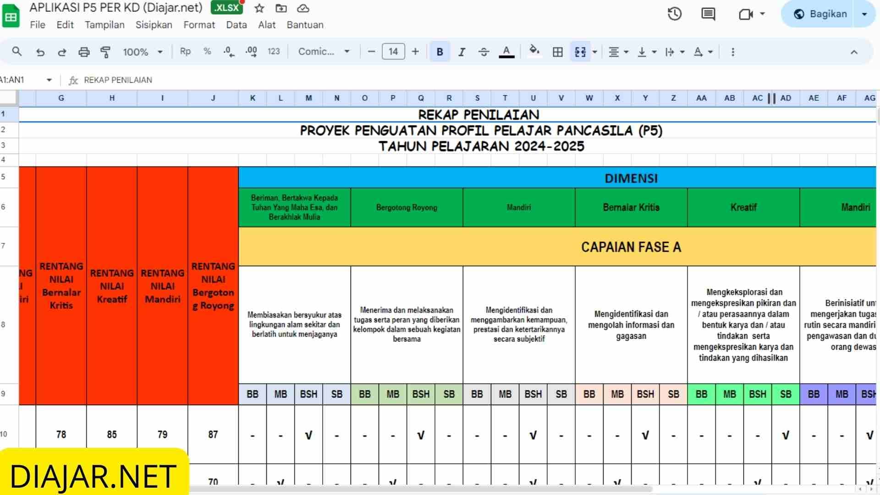The image size is (880, 495).
Task: Open the fill color picker
Action: point(534,51)
